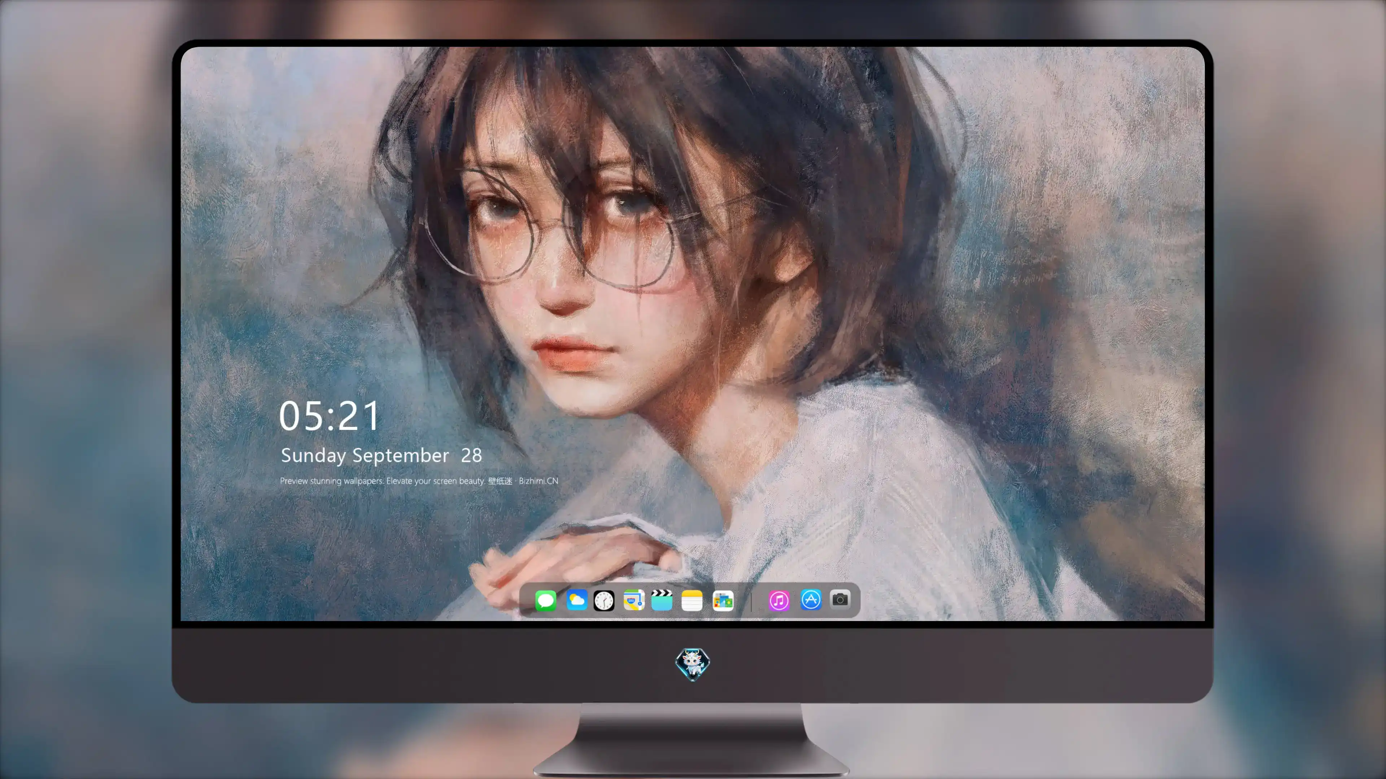Open the Newsstand app icon
The image size is (1386, 779).
[x=723, y=600]
